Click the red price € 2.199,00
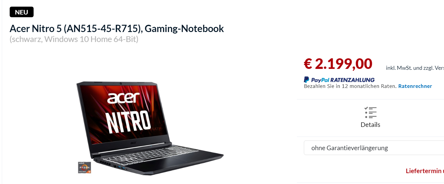Image resolution: width=444 pixels, height=184 pixels. [x=338, y=64]
